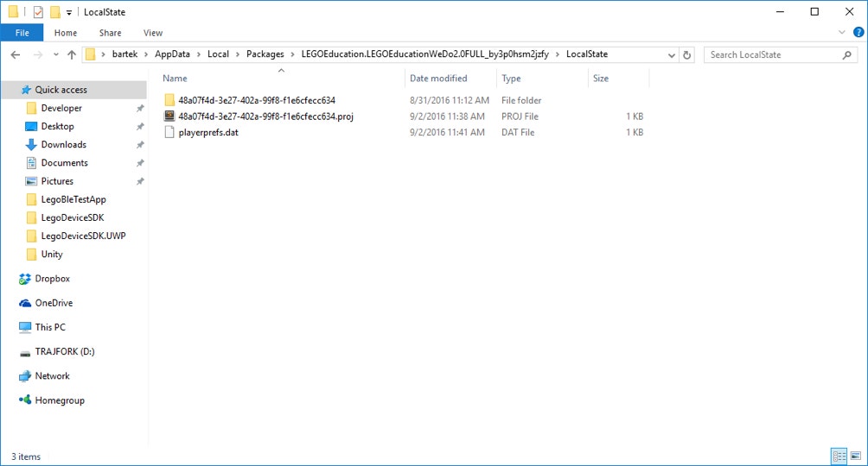Open the playerprefs.dat file
Screen dimensions: 868x466
point(207,133)
